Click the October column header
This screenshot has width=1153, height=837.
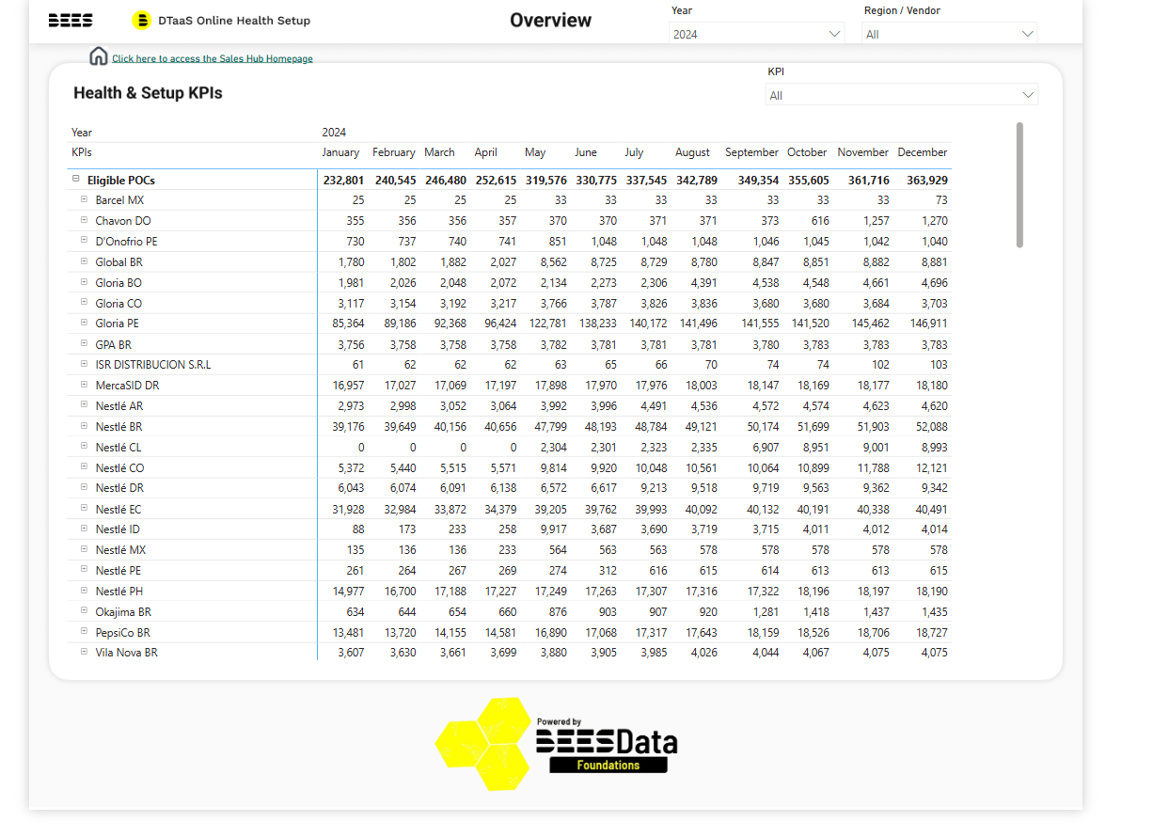807,152
